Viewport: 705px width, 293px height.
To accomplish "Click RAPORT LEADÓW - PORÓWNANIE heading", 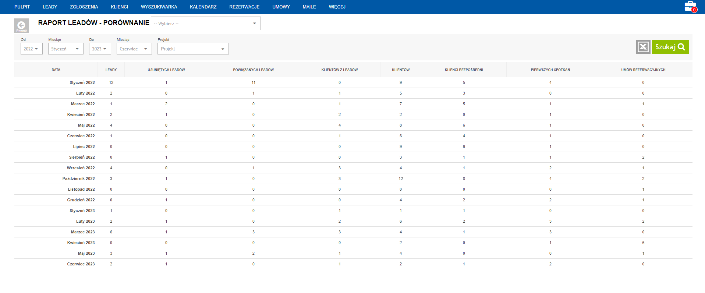I will pos(94,23).
